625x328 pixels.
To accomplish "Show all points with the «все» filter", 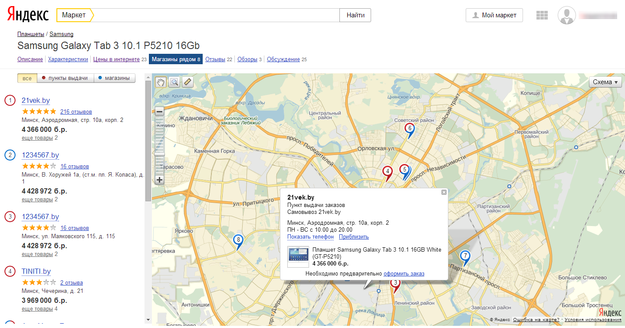I will (x=27, y=78).
